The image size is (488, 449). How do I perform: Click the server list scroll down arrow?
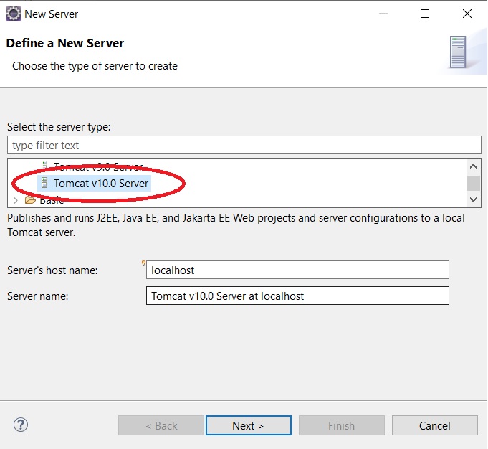click(474, 199)
